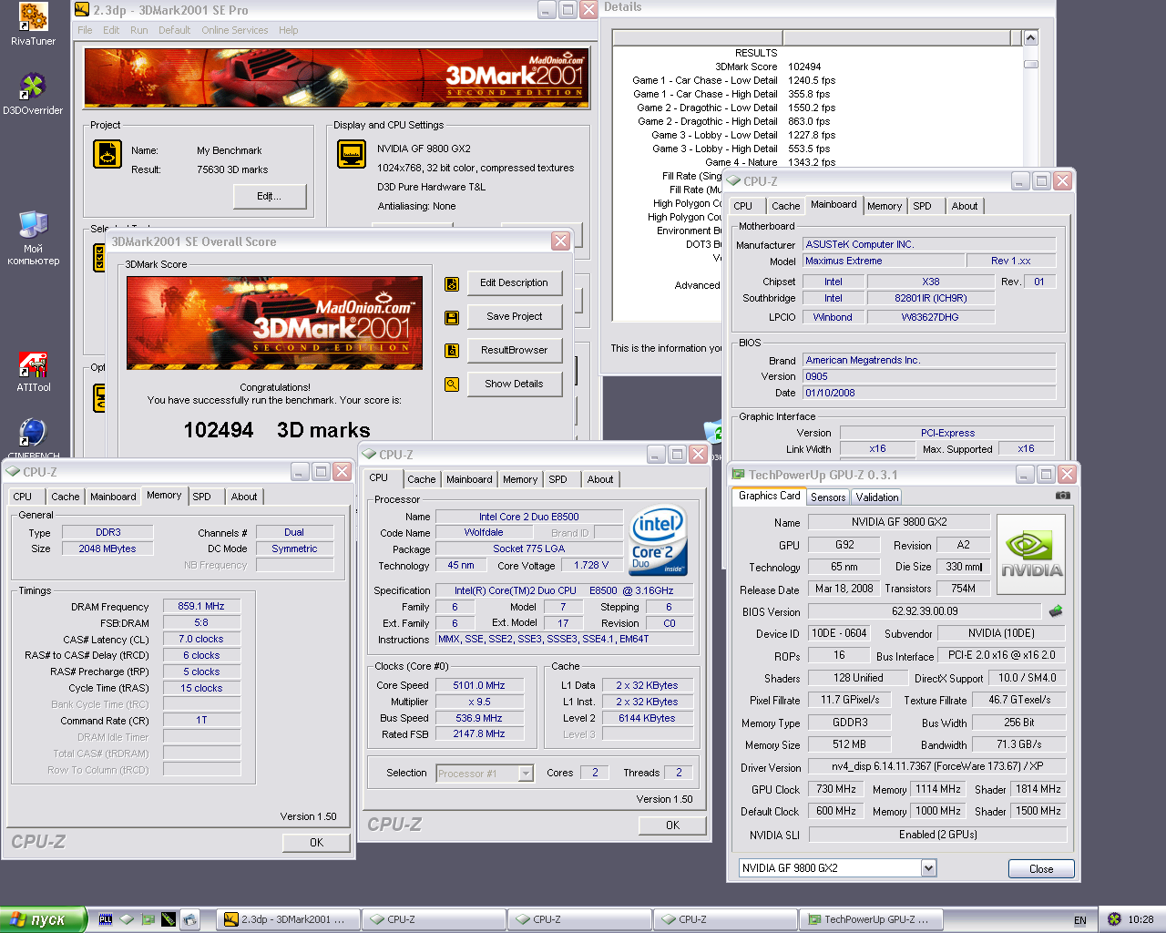The image size is (1166, 933).
Task: Launch the CINEBENCH desktop shortcut
Action: 33,432
